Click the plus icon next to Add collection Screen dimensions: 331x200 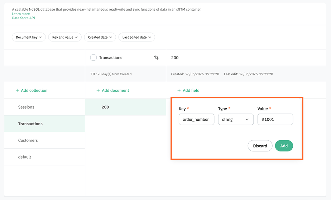click(x=17, y=90)
